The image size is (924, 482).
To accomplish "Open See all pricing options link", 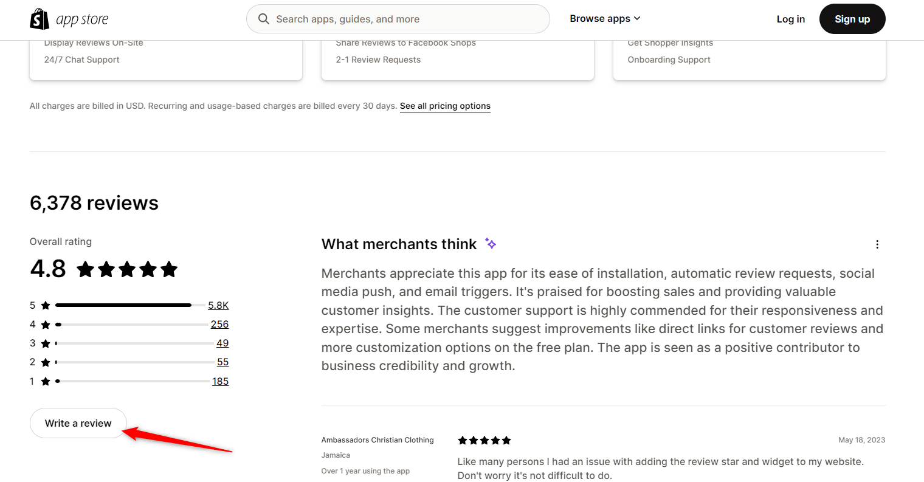I will 445,106.
